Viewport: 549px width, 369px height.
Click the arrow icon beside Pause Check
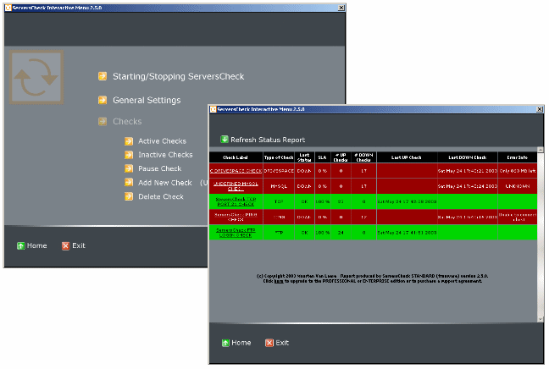[x=129, y=168]
